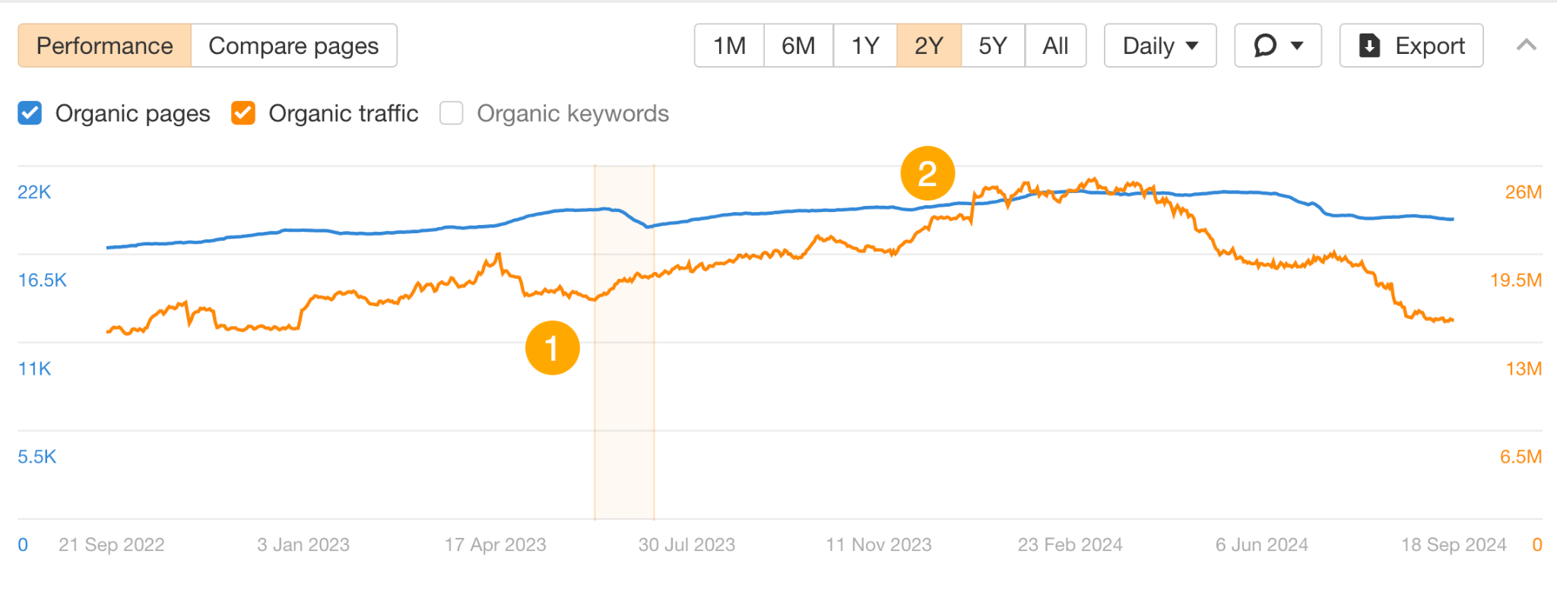
Task: Click the speech bubble annotations icon
Action: coord(1265,46)
